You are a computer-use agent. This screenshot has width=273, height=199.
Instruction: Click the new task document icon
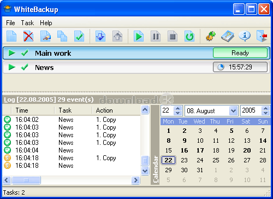[x=11, y=36]
